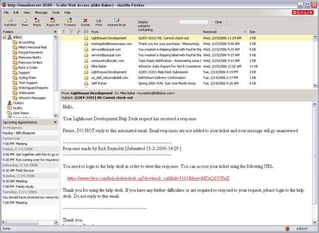Select the Rent a Coder folder

pyautogui.click(x=28, y=67)
